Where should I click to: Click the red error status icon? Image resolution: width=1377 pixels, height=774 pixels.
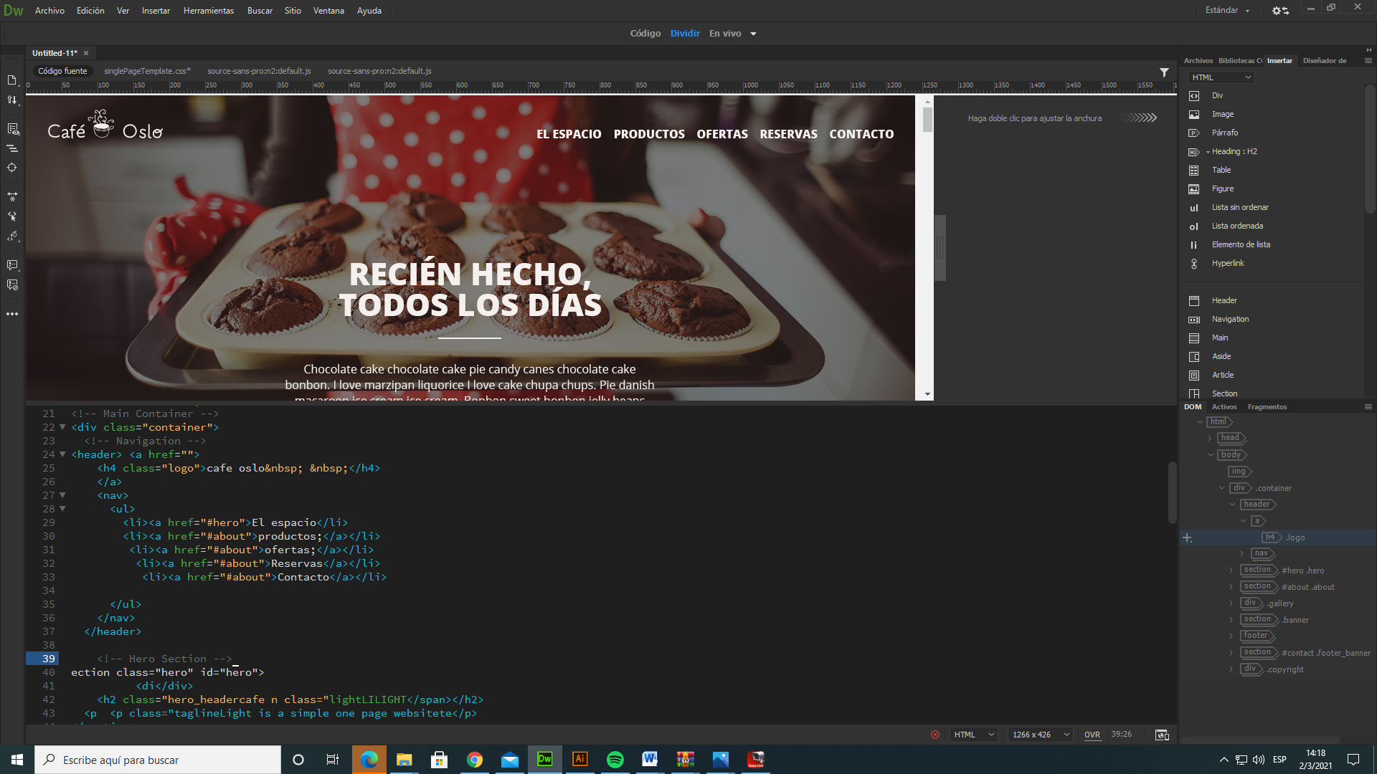tap(935, 735)
